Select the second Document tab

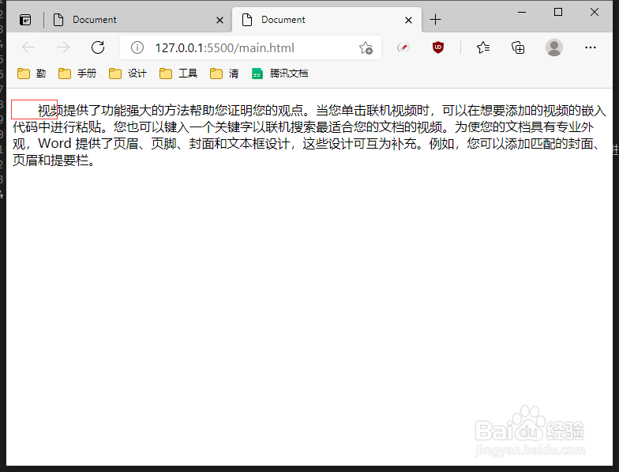327,20
